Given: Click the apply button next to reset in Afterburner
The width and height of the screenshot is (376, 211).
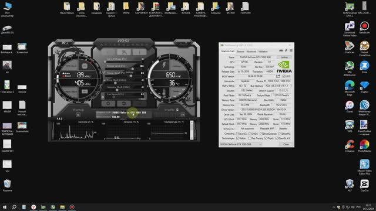Looking at the screenshot, I should [139, 103].
